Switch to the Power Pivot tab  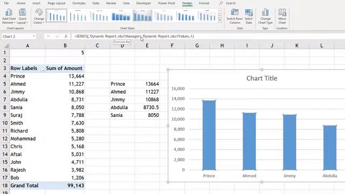pyautogui.click(x=167, y=3)
